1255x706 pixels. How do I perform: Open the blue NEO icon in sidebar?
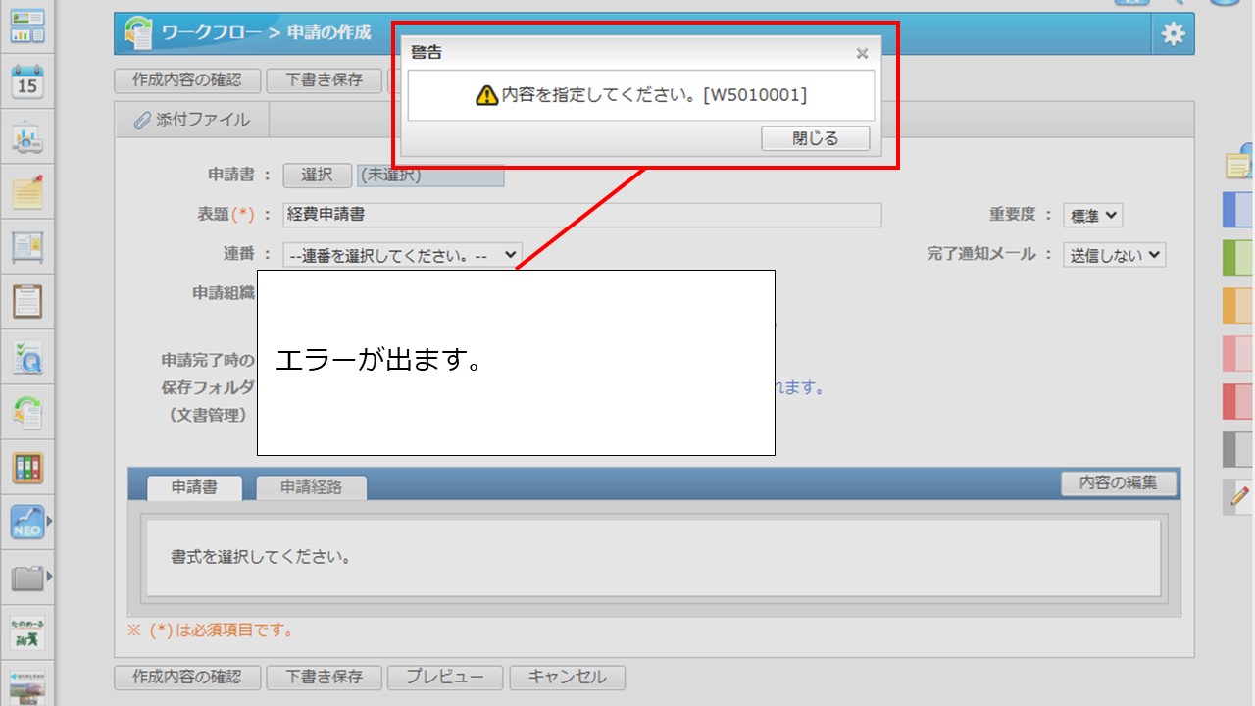[x=26, y=522]
